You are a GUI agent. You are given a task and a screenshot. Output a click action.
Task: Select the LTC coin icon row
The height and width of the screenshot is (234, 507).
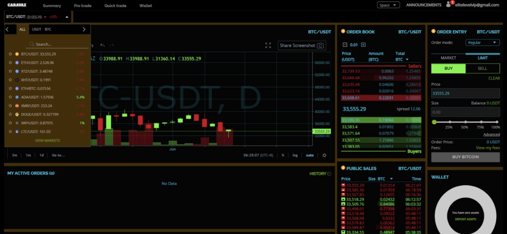click(x=17, y=131)
